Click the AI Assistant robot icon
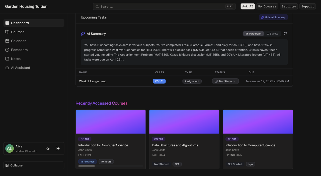Viewport: 321px width, 176px height. coord(7,68)
